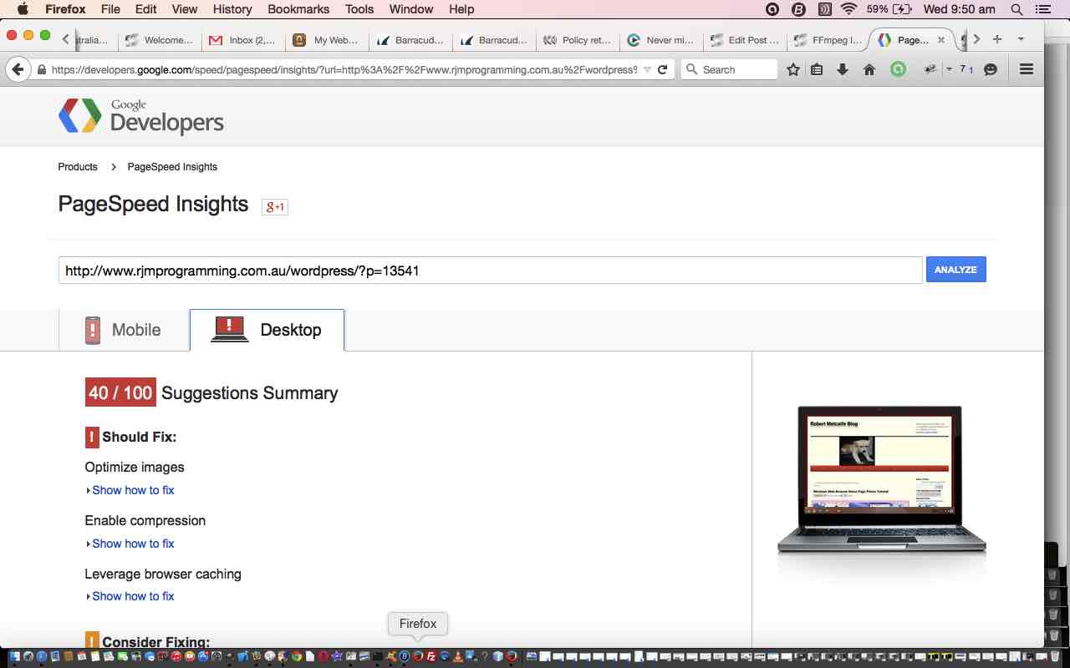Close the PageSpeed tab
Screen dimensions: 1070x668
pyautogui.click(x=941, y=39)
